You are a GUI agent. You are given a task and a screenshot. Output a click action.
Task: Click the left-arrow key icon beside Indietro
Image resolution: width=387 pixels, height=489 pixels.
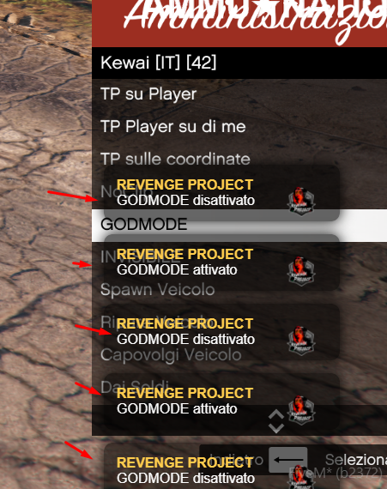[287, 460]
